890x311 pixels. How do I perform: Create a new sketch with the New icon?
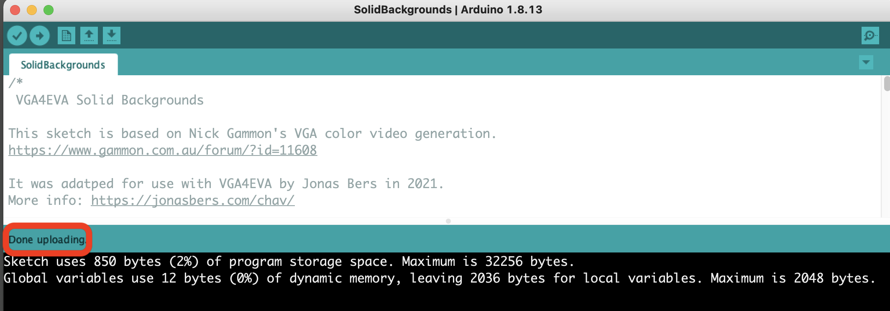point(66,36)
